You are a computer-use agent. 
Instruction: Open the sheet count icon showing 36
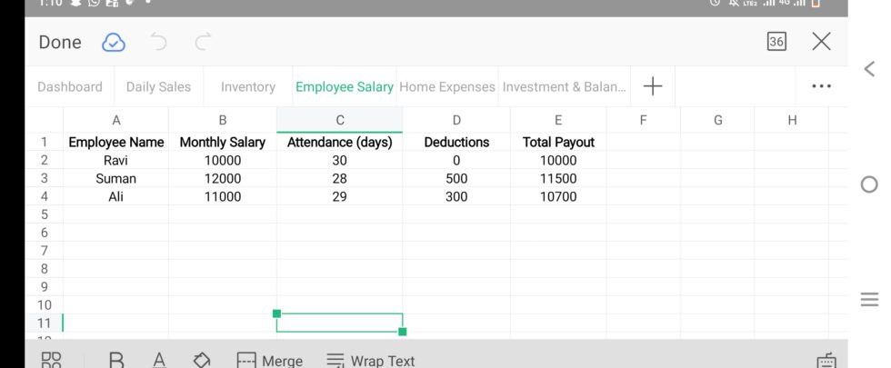776,42
